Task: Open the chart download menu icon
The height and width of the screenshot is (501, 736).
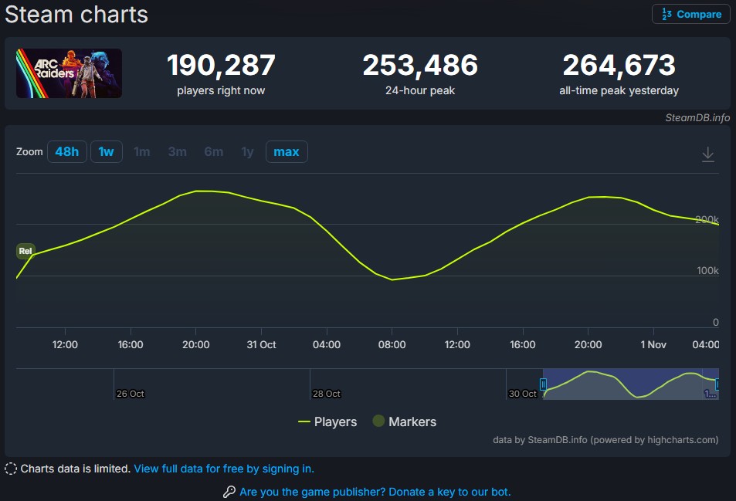Action: tap(707, 154)
